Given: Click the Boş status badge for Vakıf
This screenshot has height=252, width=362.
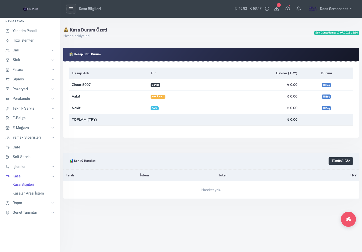Looking at the screenshot, I should [326, 97].
